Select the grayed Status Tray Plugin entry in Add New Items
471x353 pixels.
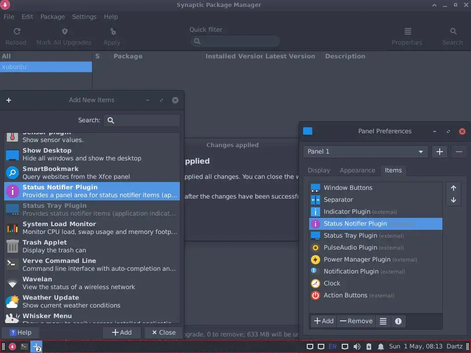click(x=92, y=210)
